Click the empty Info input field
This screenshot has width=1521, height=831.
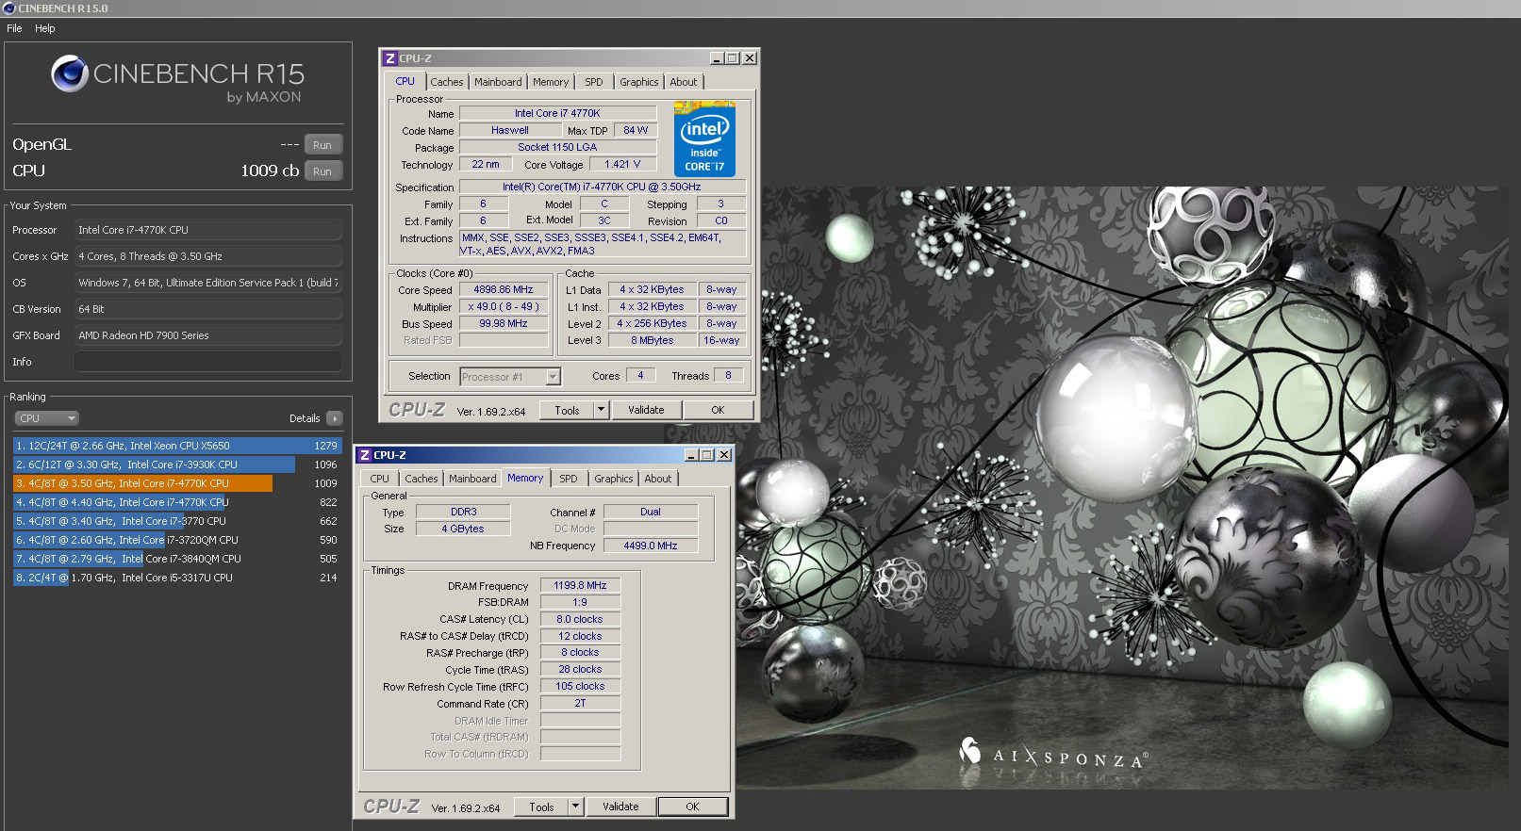pos(207,362)
